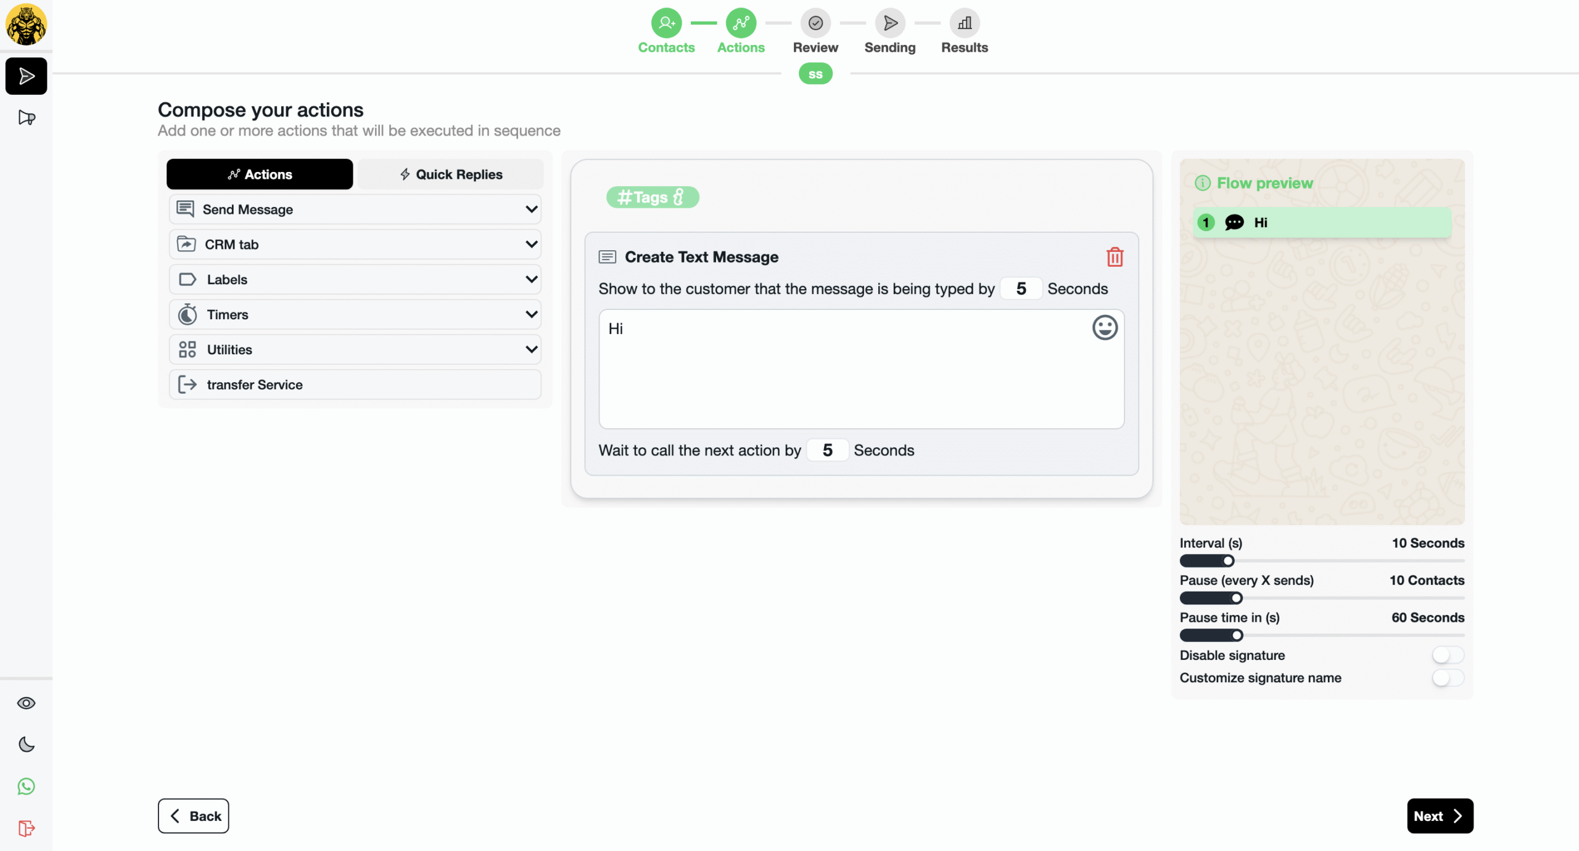
Task: Switch to the Quick Replies tab
Action: pos(450,174)
